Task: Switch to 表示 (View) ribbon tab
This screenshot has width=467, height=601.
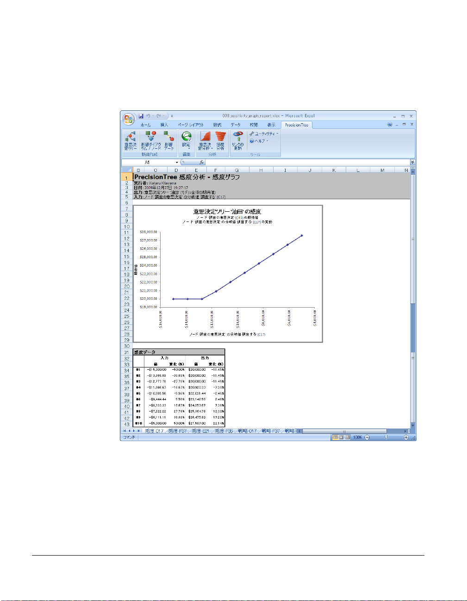Action: click(271, 125)
